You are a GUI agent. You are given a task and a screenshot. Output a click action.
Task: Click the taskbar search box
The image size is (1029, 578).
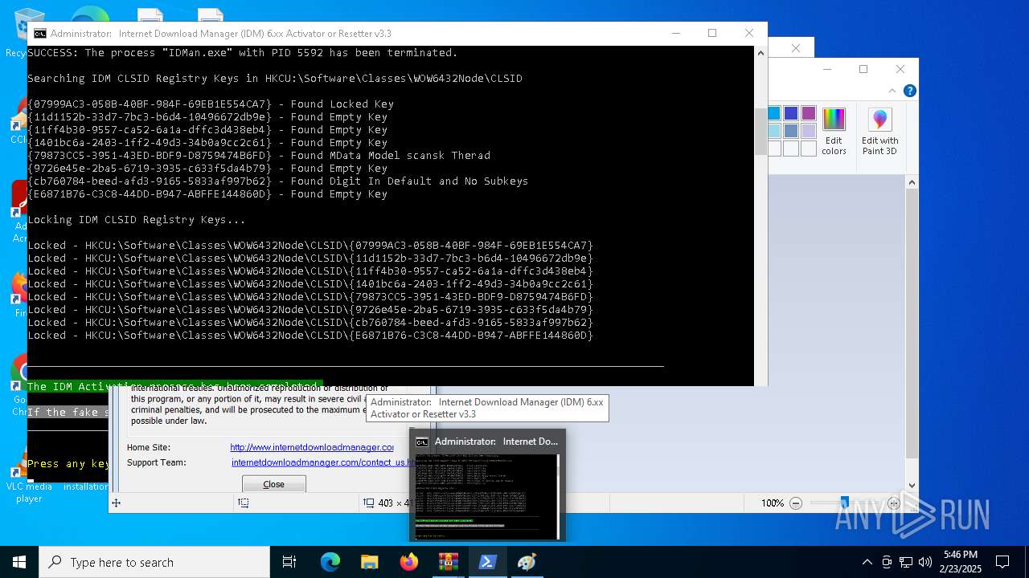(x=154, y=562)
